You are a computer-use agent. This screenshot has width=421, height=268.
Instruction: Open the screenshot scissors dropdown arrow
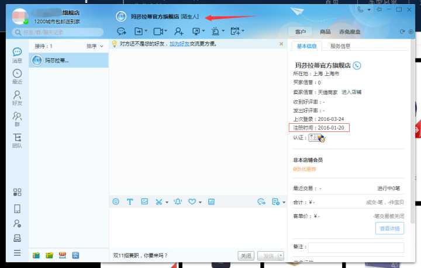coord(167,203)
